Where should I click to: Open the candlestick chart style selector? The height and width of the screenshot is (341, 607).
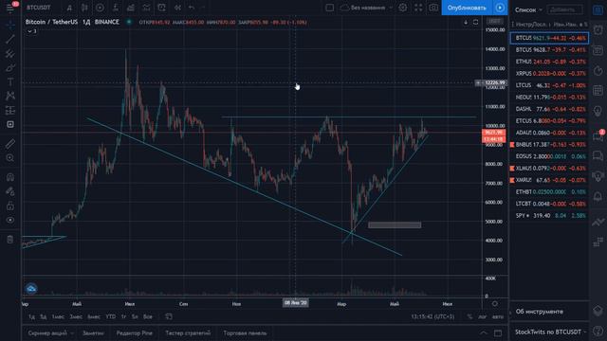pos(84,8)
